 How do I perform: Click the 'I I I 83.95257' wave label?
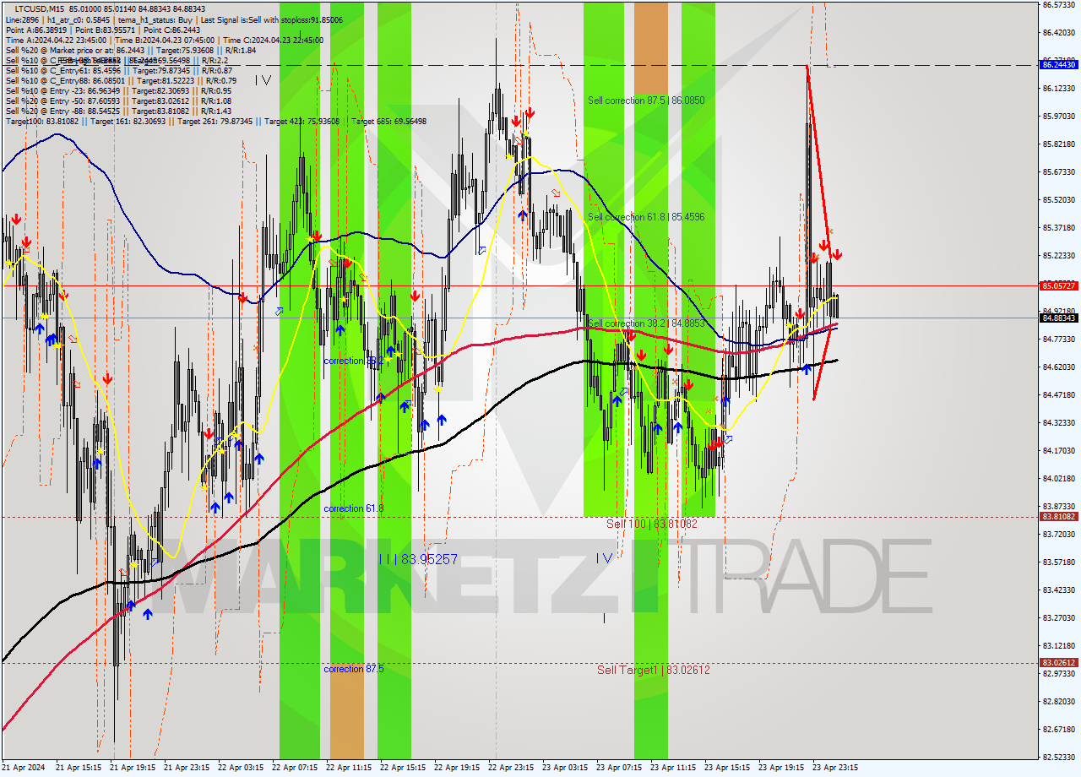pyautogui.click(x=418, y=559)
